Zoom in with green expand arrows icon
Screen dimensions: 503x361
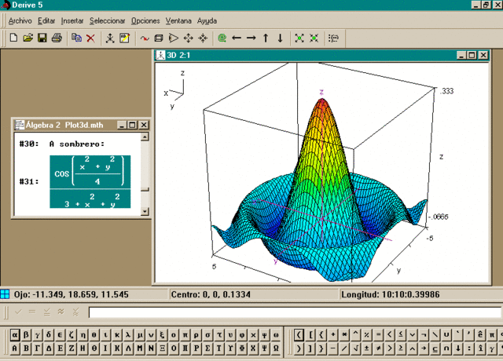point(299,38)
